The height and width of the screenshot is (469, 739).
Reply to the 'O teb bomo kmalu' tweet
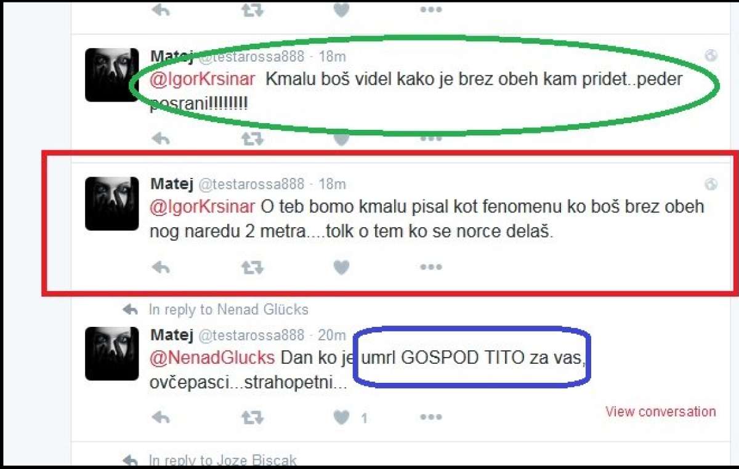point(161,267)
